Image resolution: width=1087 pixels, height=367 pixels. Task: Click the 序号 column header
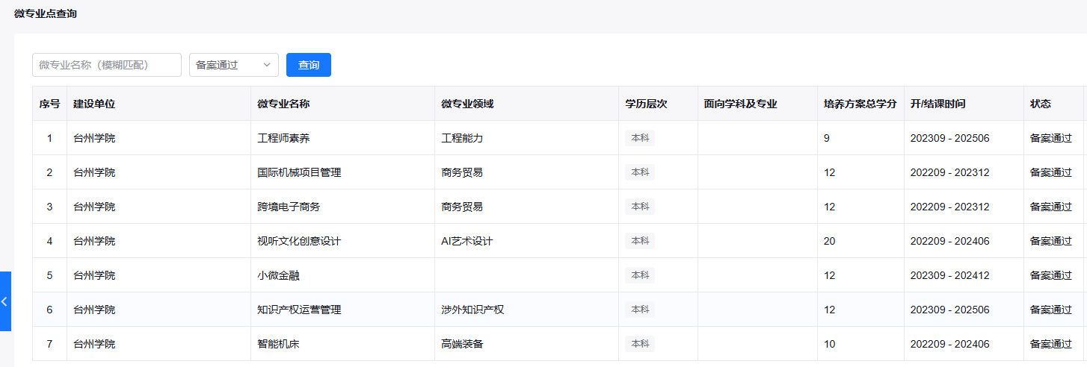point(49,104)
